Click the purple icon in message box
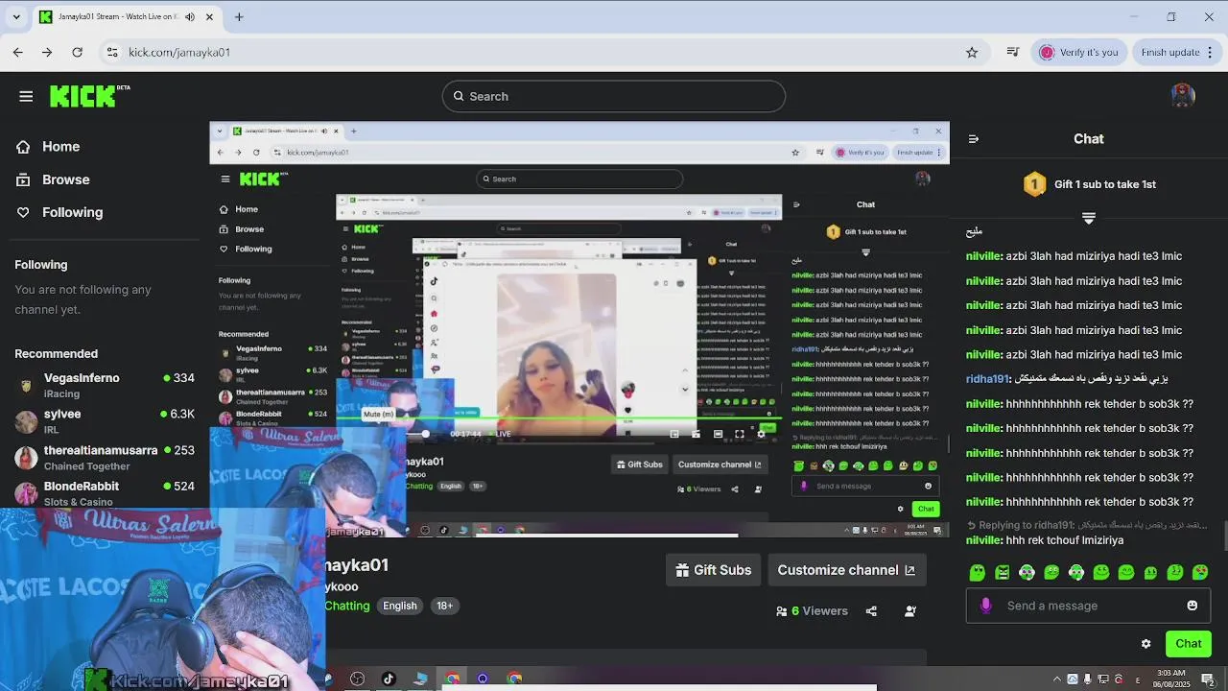The height and width of the screenshot is (691, 1228). click(985, 606)
